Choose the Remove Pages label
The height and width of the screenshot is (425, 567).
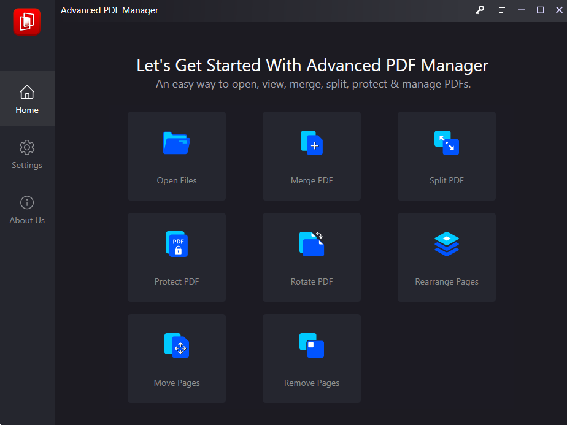tap(312, 383)
